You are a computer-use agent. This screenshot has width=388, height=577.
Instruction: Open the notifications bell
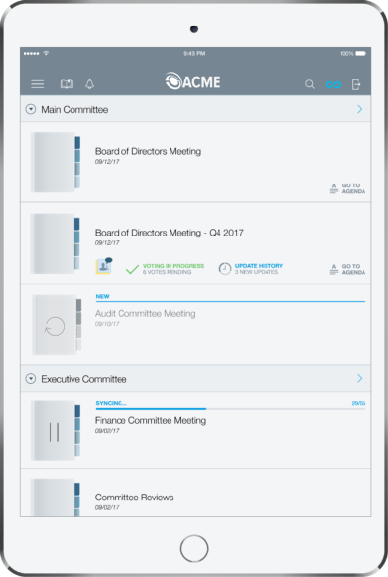90,84
